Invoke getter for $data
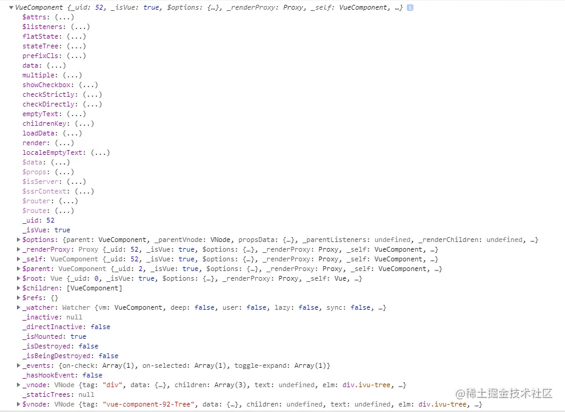 tap(60, 163)
